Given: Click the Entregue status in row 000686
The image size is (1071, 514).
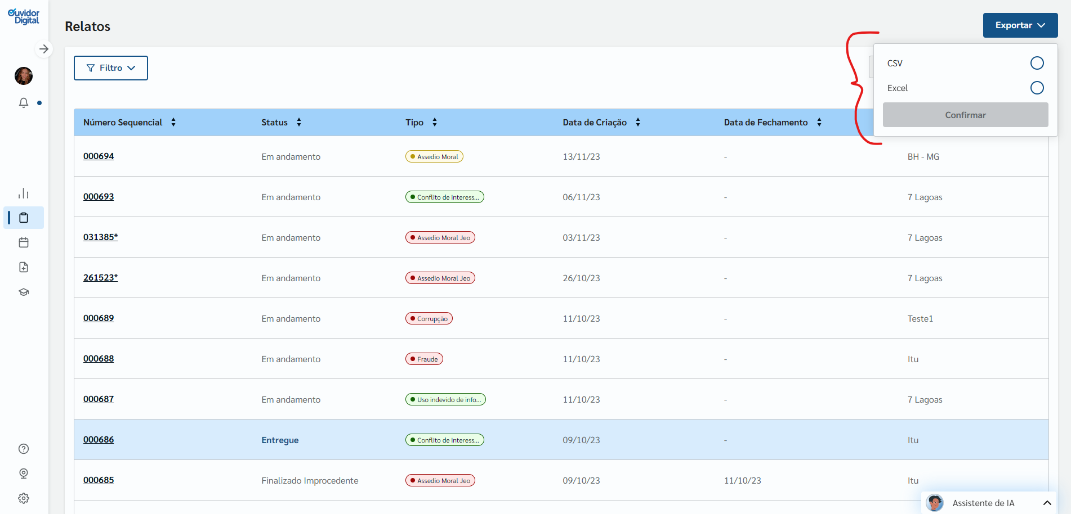Looking at the screenshot, I should click(280, 440).
